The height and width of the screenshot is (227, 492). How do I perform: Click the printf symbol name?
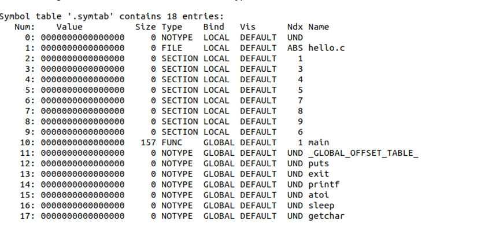point(324,184)
